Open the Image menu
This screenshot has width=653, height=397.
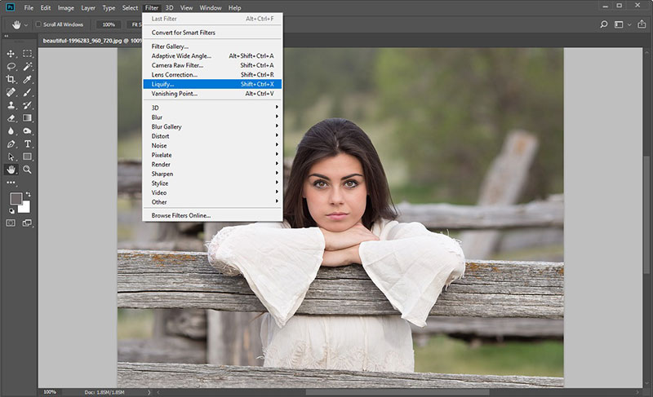point(66,8)
